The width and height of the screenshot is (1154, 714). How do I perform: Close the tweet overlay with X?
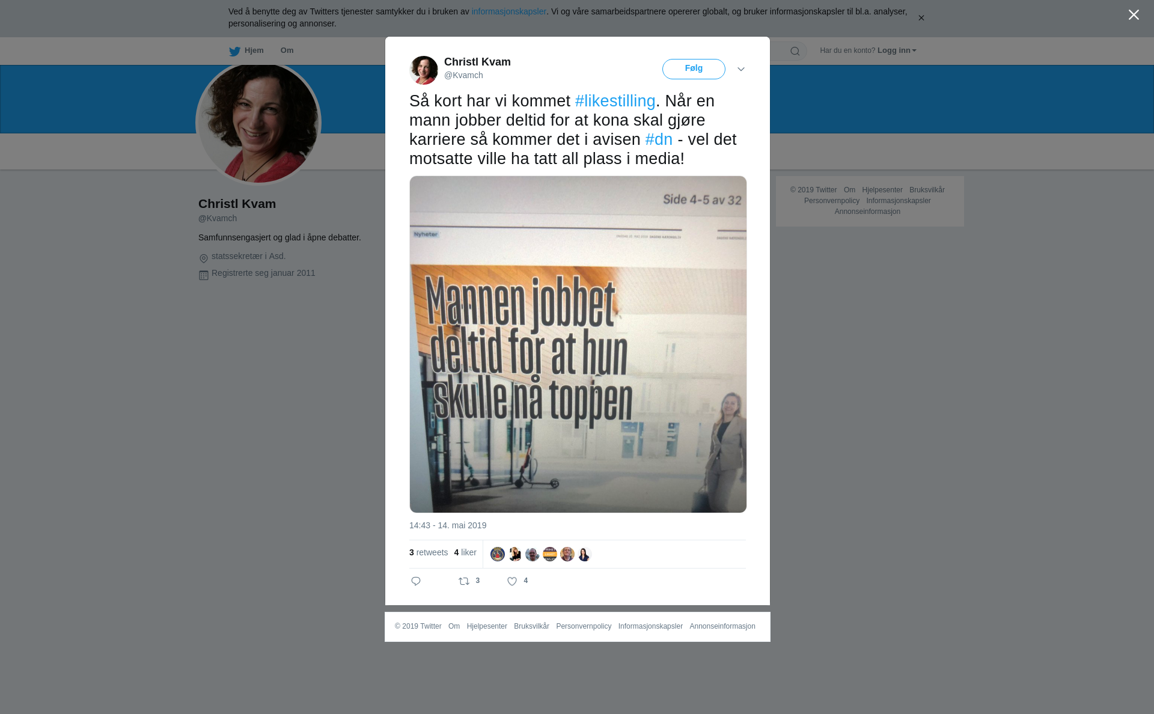(x=1134, y=15)
